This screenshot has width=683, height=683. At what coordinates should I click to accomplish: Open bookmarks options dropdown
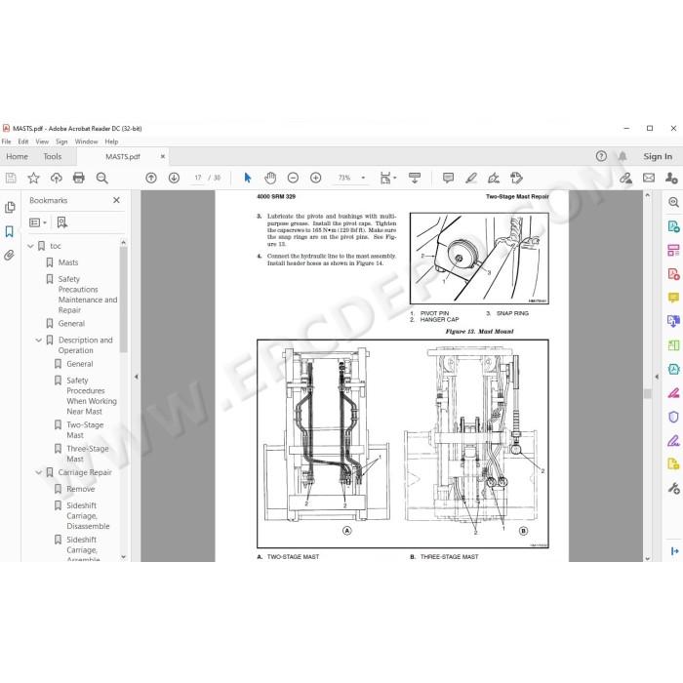(x=38, y=222)
